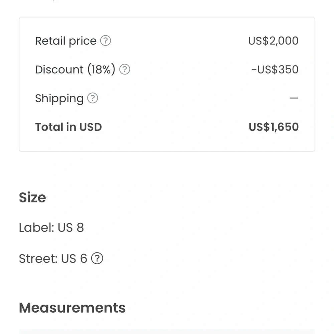334x334 pixels.
Task: Select the US$2,000 retail amount
Action: tap(273, 41)
